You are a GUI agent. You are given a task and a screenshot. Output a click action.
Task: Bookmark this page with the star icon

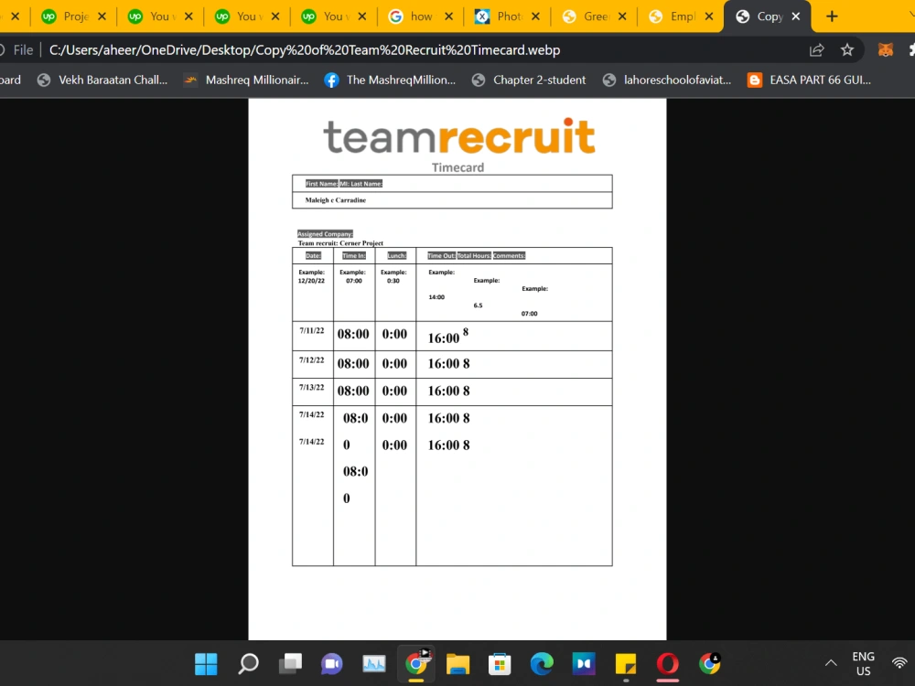847,50
